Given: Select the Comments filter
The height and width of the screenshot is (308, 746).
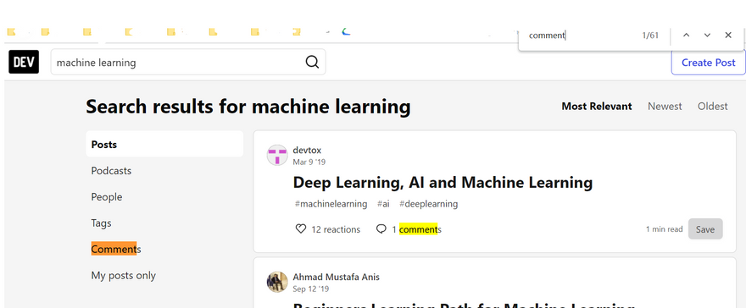Looking at the screenshot, I should [116, 249].
